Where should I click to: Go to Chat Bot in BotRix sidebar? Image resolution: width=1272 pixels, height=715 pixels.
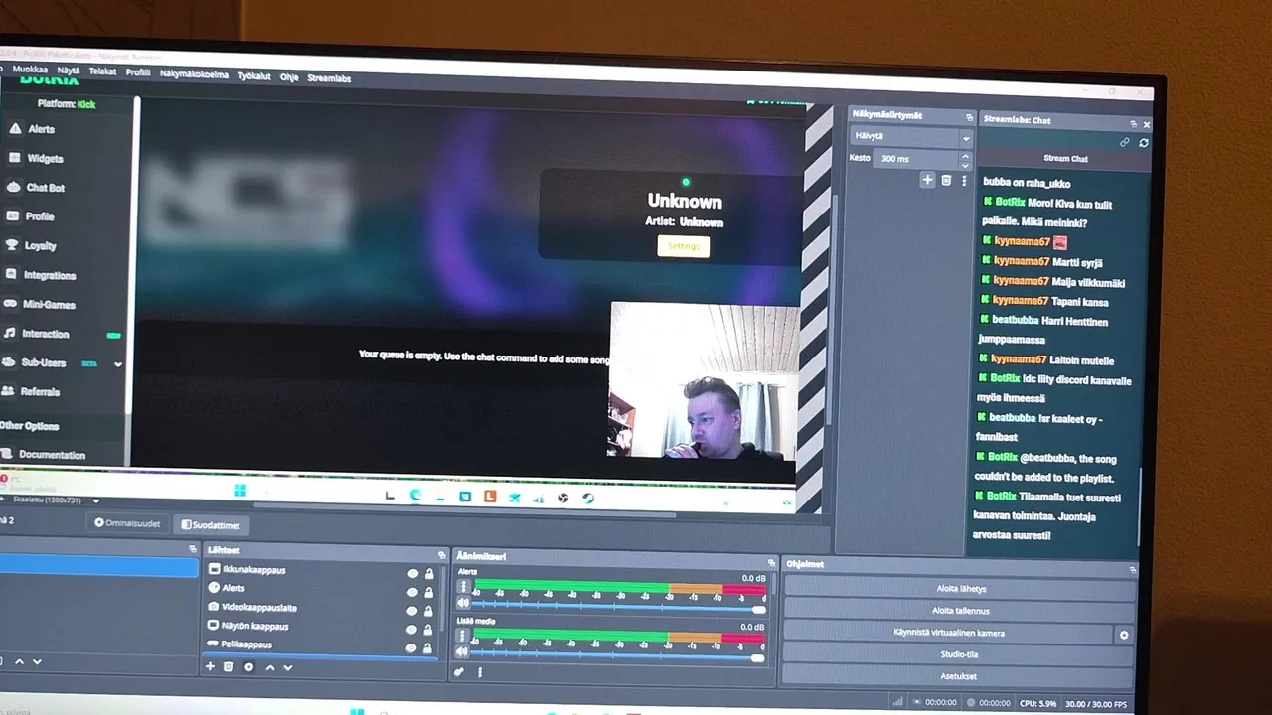(45, 187)
